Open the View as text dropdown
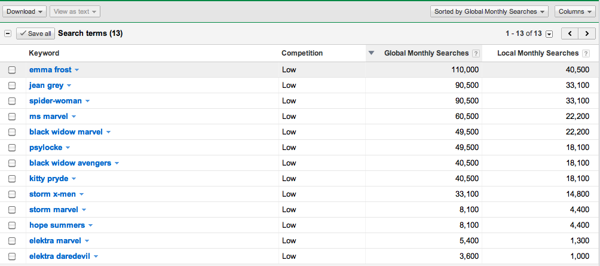 (75, 11)
